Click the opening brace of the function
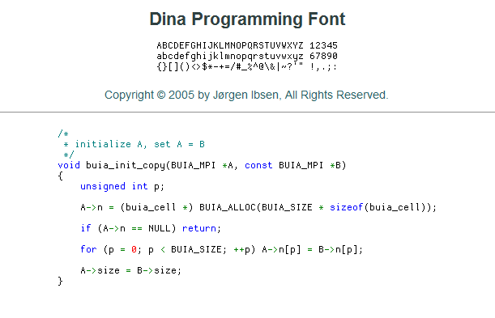495x318 pixels. 60,176
